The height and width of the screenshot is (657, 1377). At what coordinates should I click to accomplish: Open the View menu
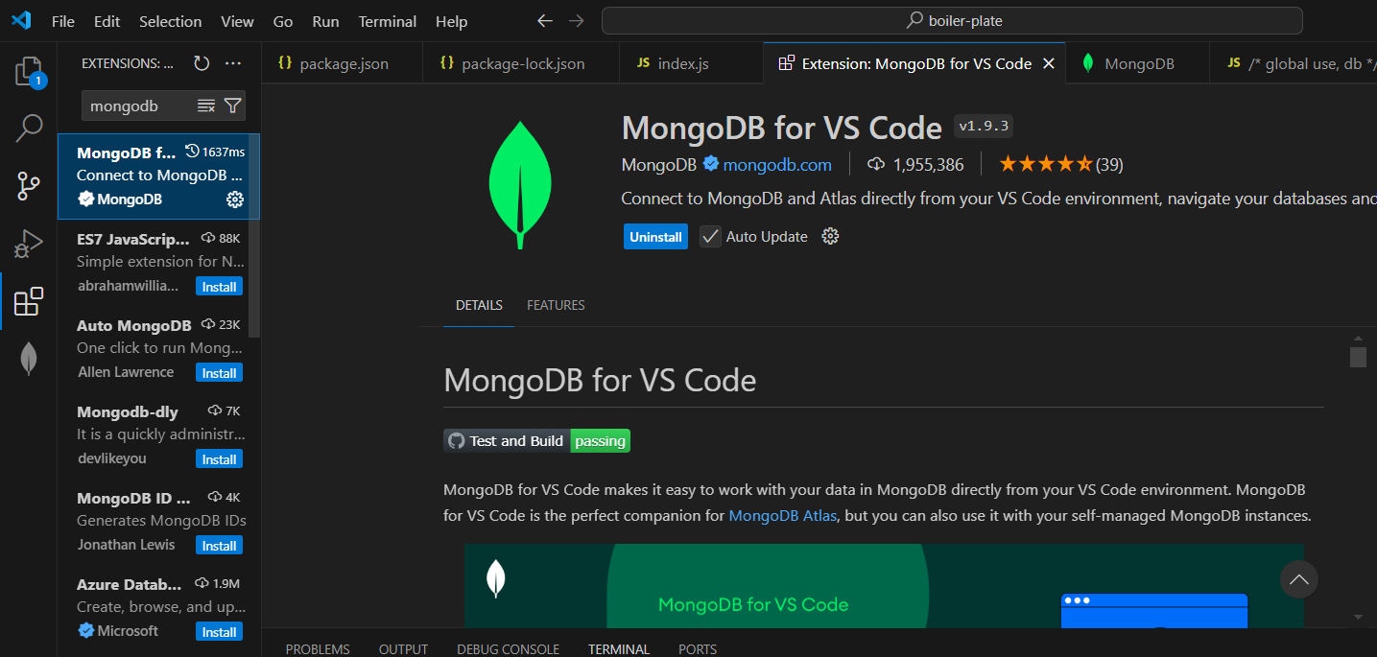(237, 21)
